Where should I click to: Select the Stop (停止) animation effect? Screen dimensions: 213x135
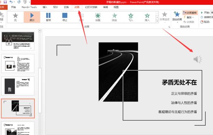(x=65, y=17)
